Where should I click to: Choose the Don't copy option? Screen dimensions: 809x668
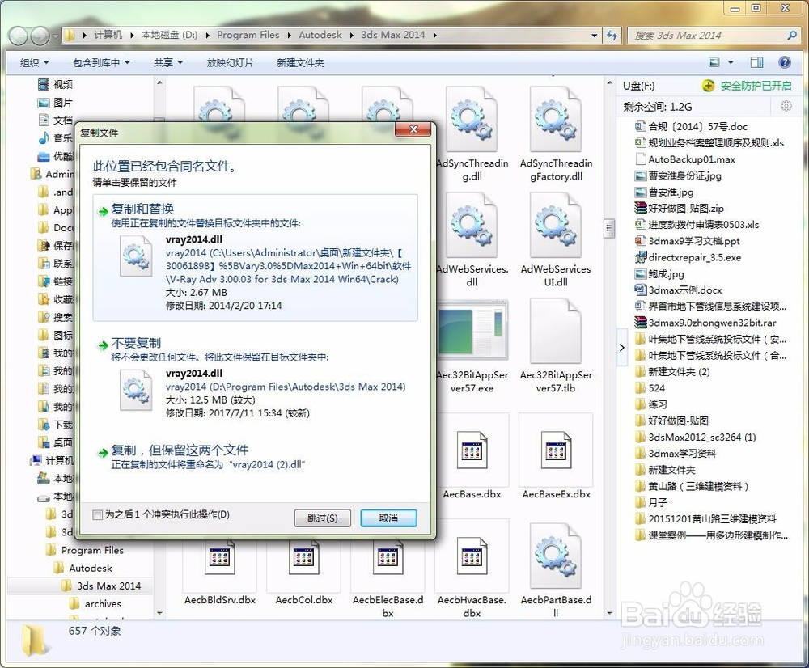click(x=256, y=378)
